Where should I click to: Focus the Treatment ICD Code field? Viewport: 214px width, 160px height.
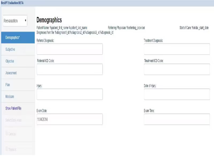tap(177, 69)
